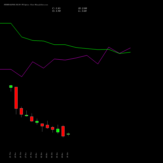Screen dimensions: 163x163
Task: Click the 09 Dec date label
Action: pos(62,155)
